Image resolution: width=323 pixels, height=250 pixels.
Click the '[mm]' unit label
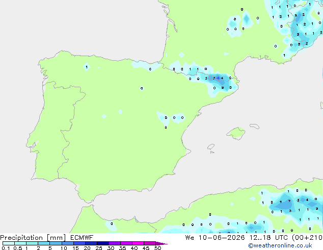click(57, 238)
